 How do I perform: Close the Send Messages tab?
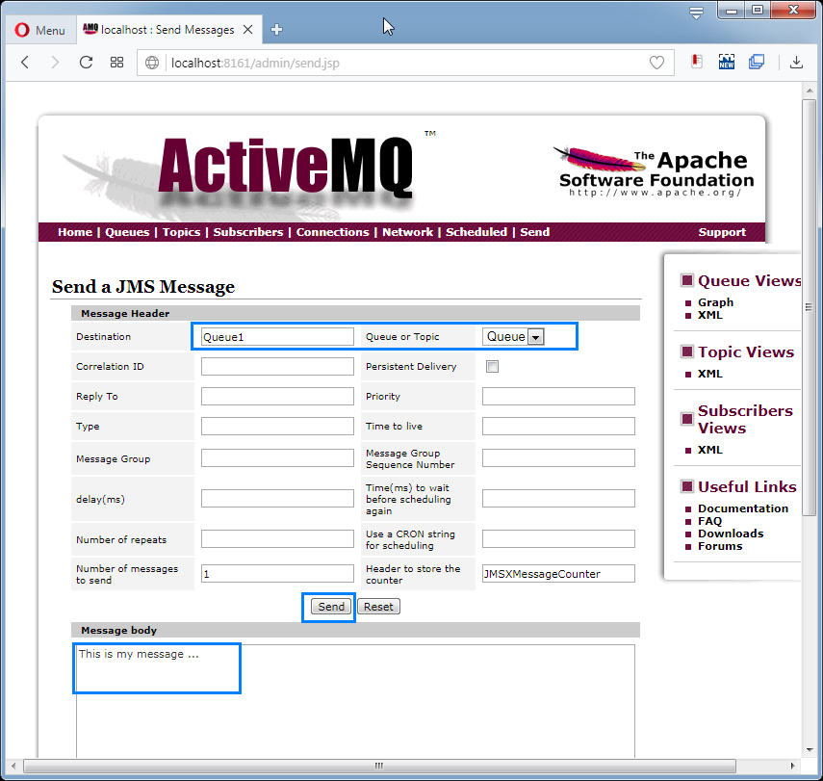[247, 30]
